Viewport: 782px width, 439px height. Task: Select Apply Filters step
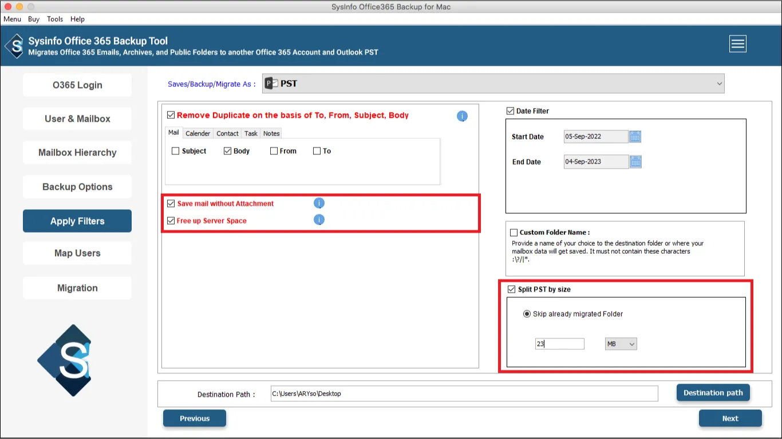[77, 221]
